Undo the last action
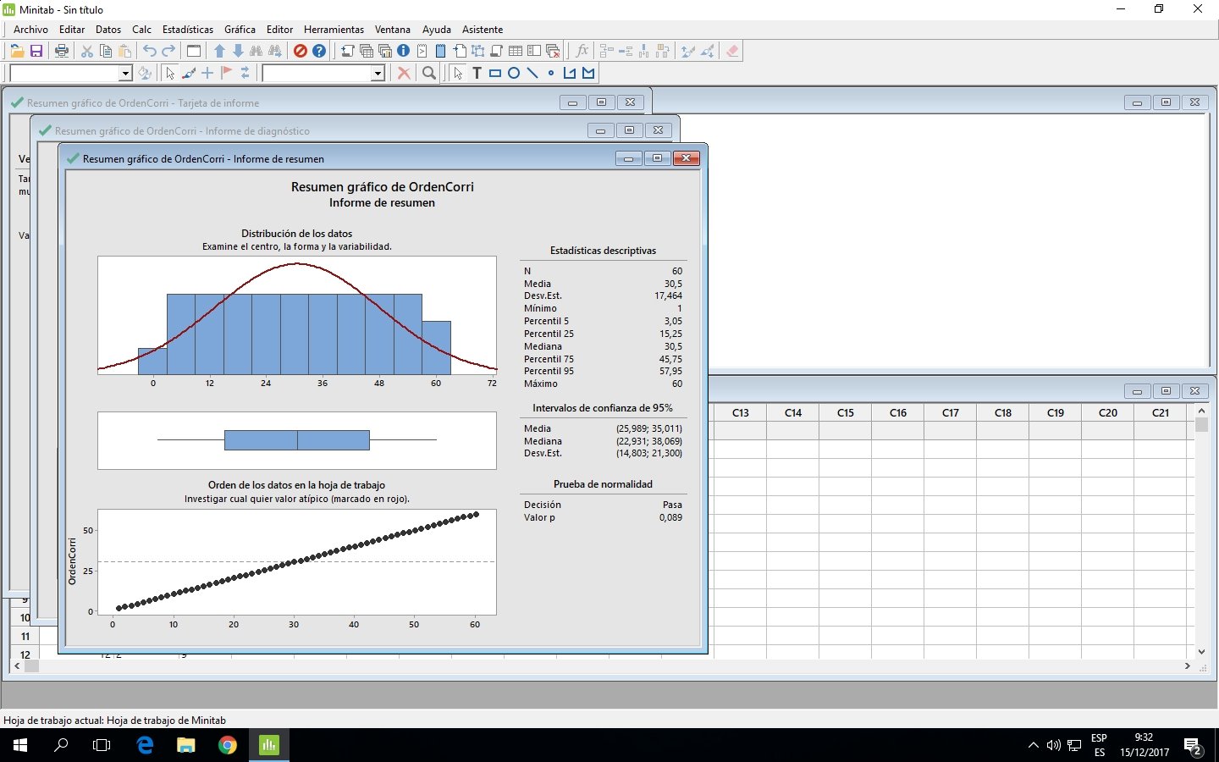This screenshot has width=1219, height=762. coord(150,52)
